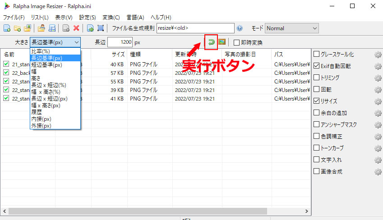
Task: Select 短辺基準(px) from size list
Action: (x=55, y=65)
